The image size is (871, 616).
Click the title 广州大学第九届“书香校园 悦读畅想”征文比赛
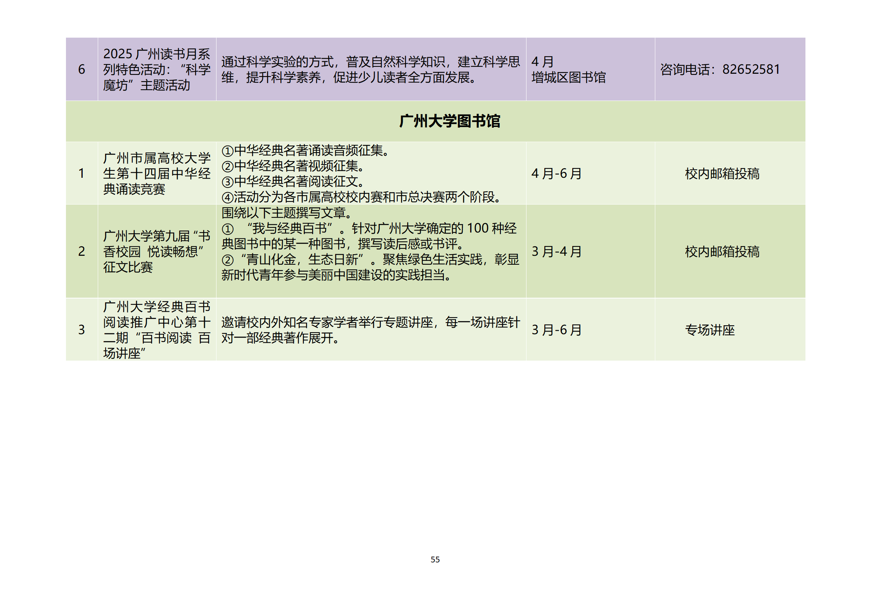coord(157,252)
